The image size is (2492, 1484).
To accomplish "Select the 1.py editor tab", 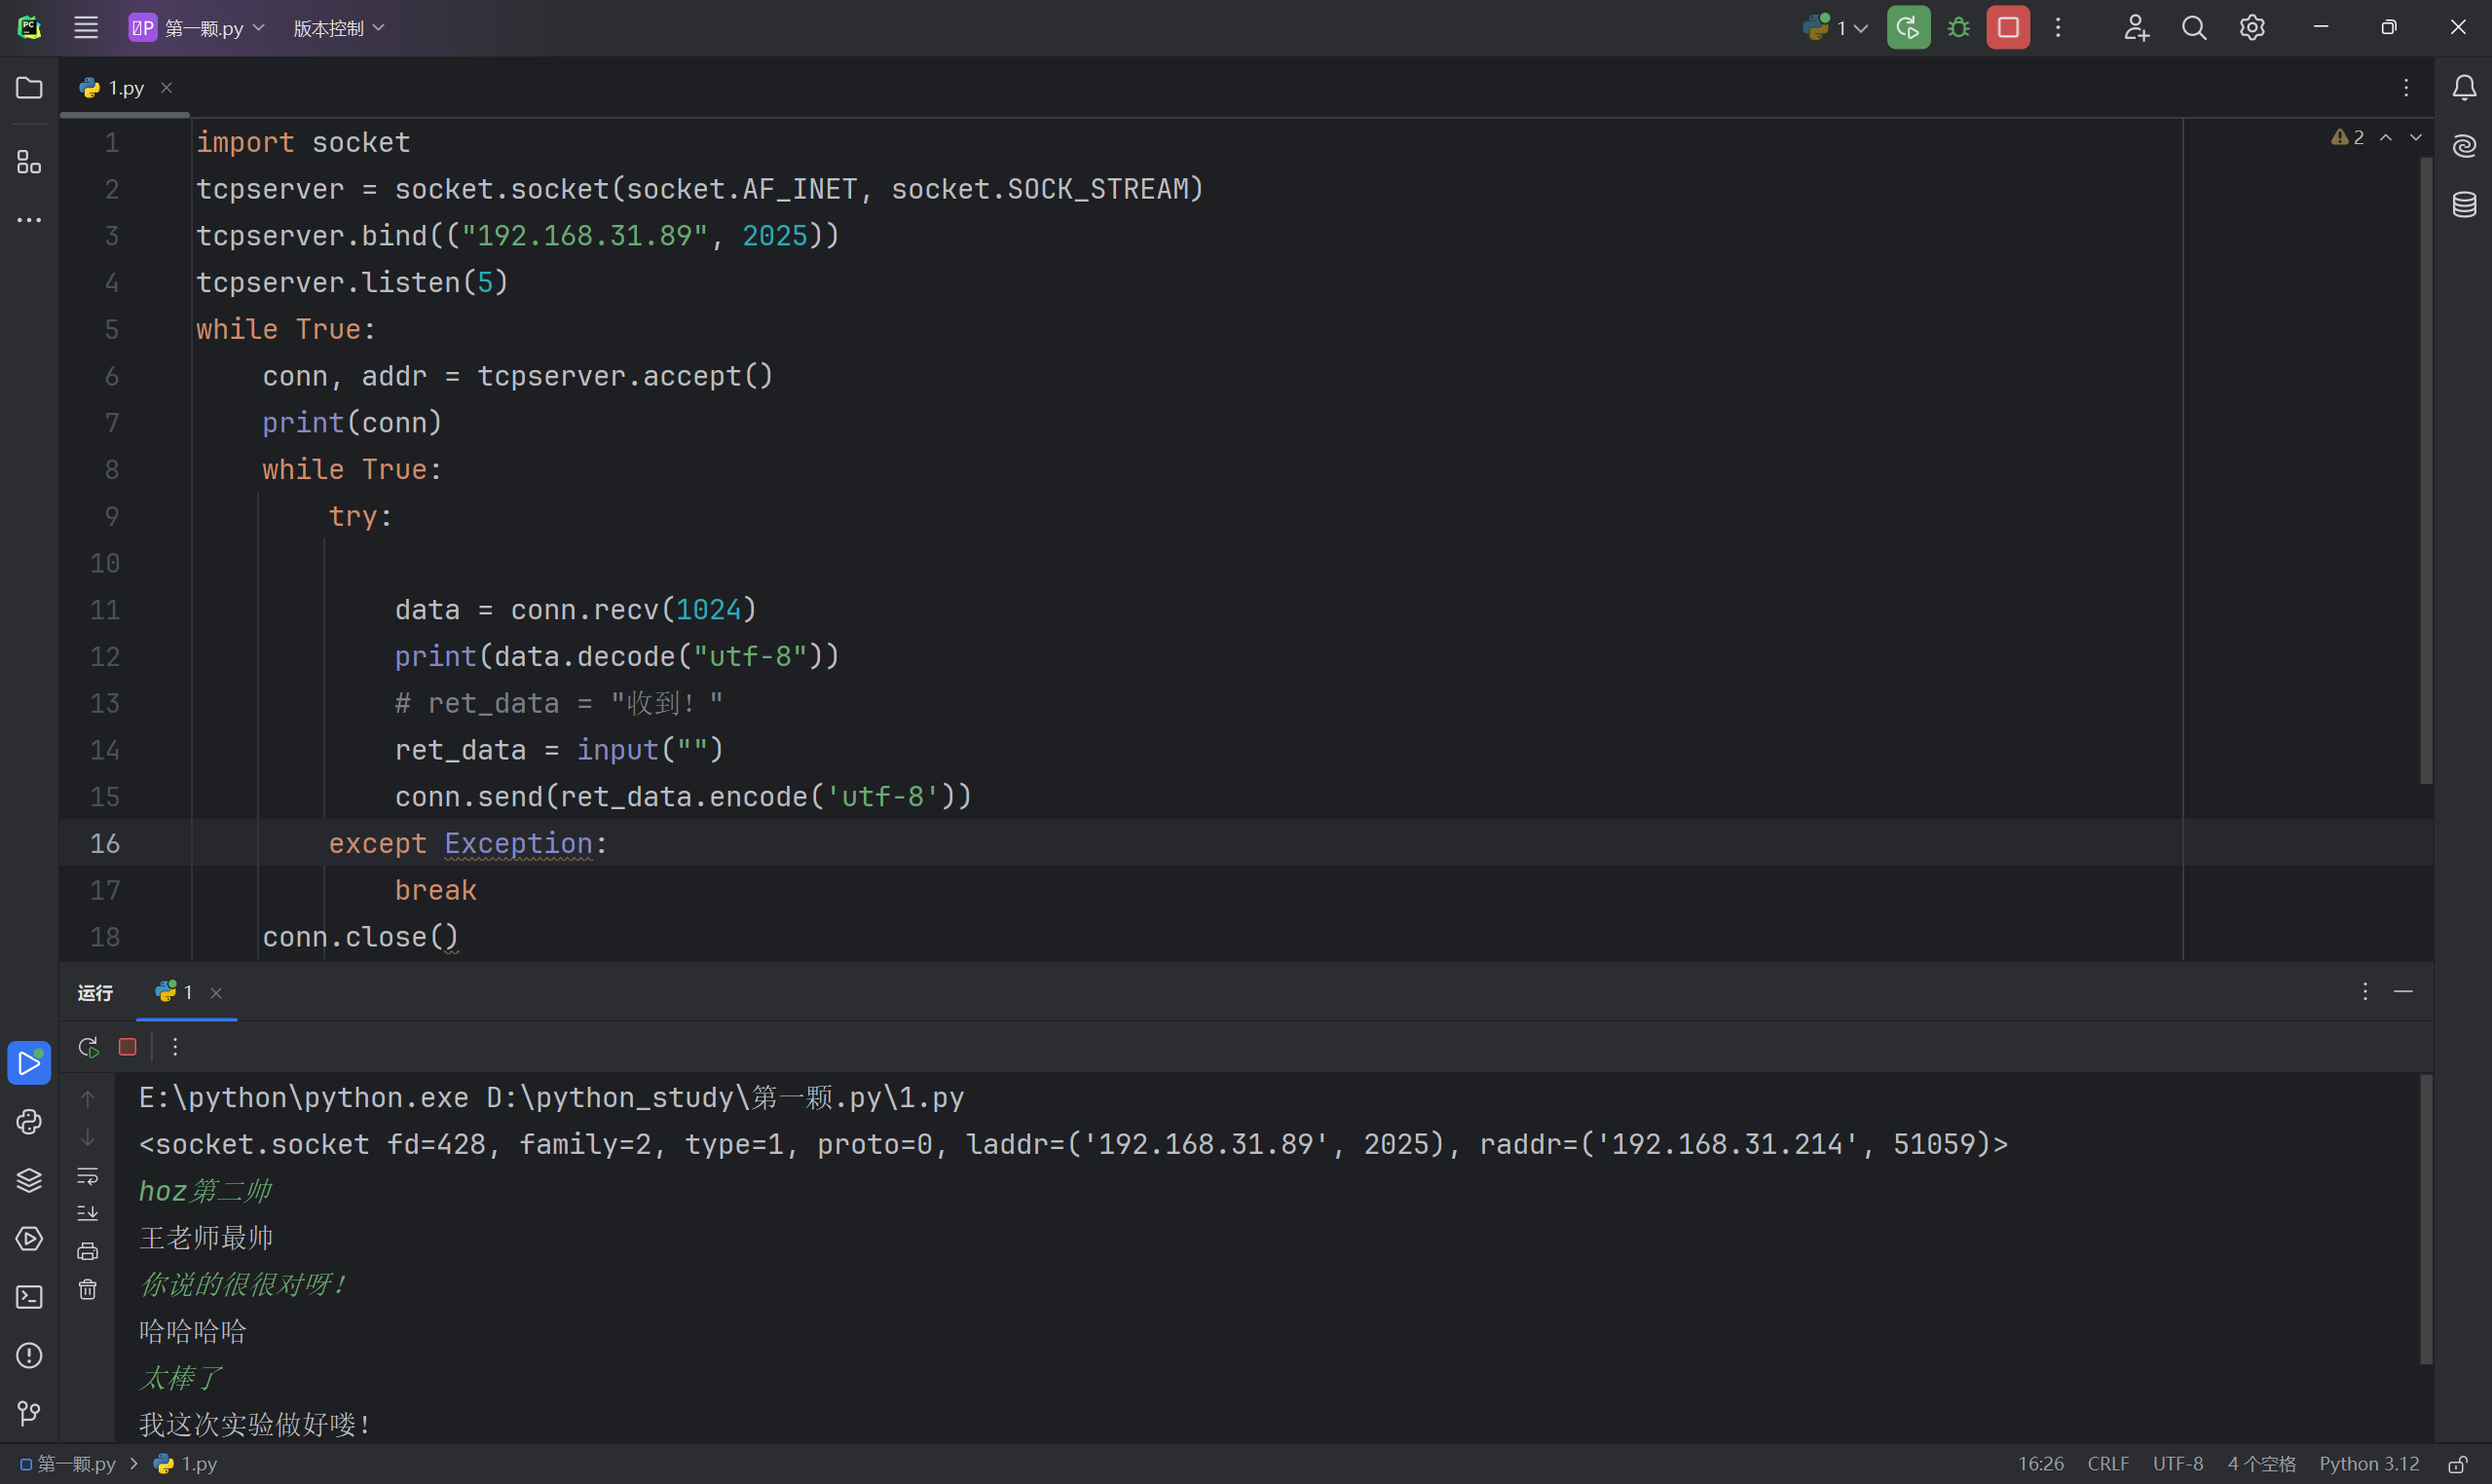I will pyautogui.click(x=125, y=88).
